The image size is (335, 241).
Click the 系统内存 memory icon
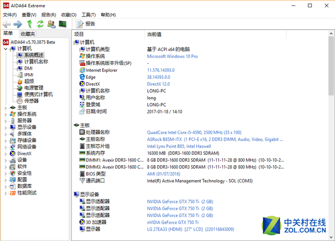click(82, 153)
